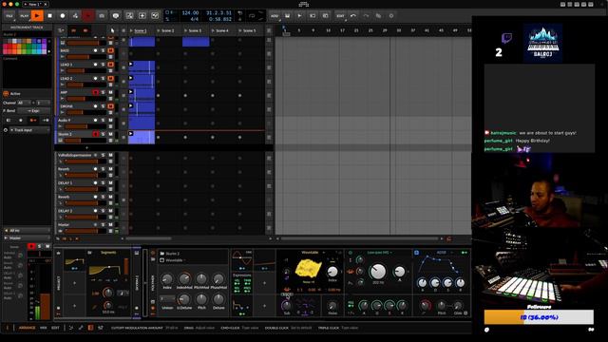Click the P. Bend Expr button

[34, 111]
